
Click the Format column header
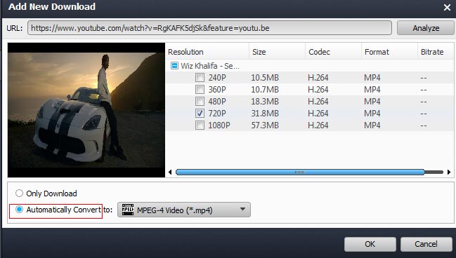click(389, 52)
